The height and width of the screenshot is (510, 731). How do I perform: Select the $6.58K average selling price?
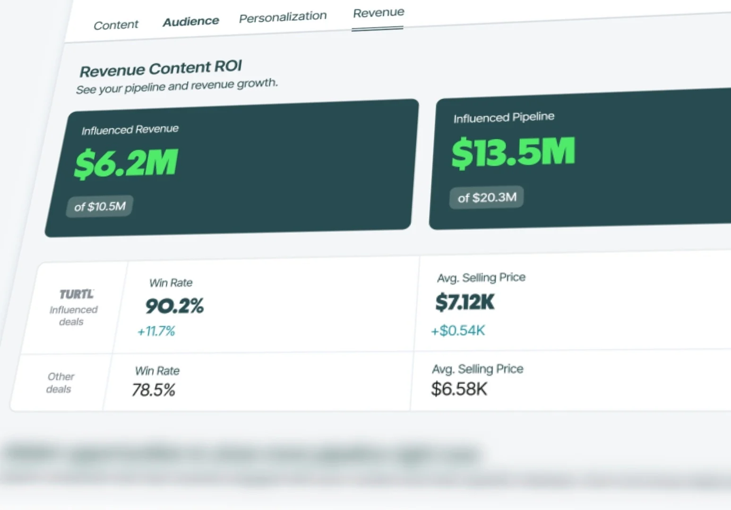tap(459, 389)
